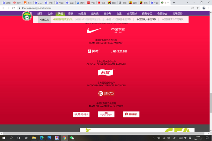The image size is (212, 141).
Task: Open the 中国平安 sponsor logo
Action: pyautogui.click(x=118, y=30)
